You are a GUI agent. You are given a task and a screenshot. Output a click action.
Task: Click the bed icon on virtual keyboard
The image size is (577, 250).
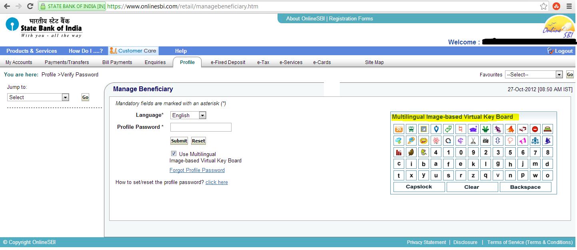(x=547, y=129)
